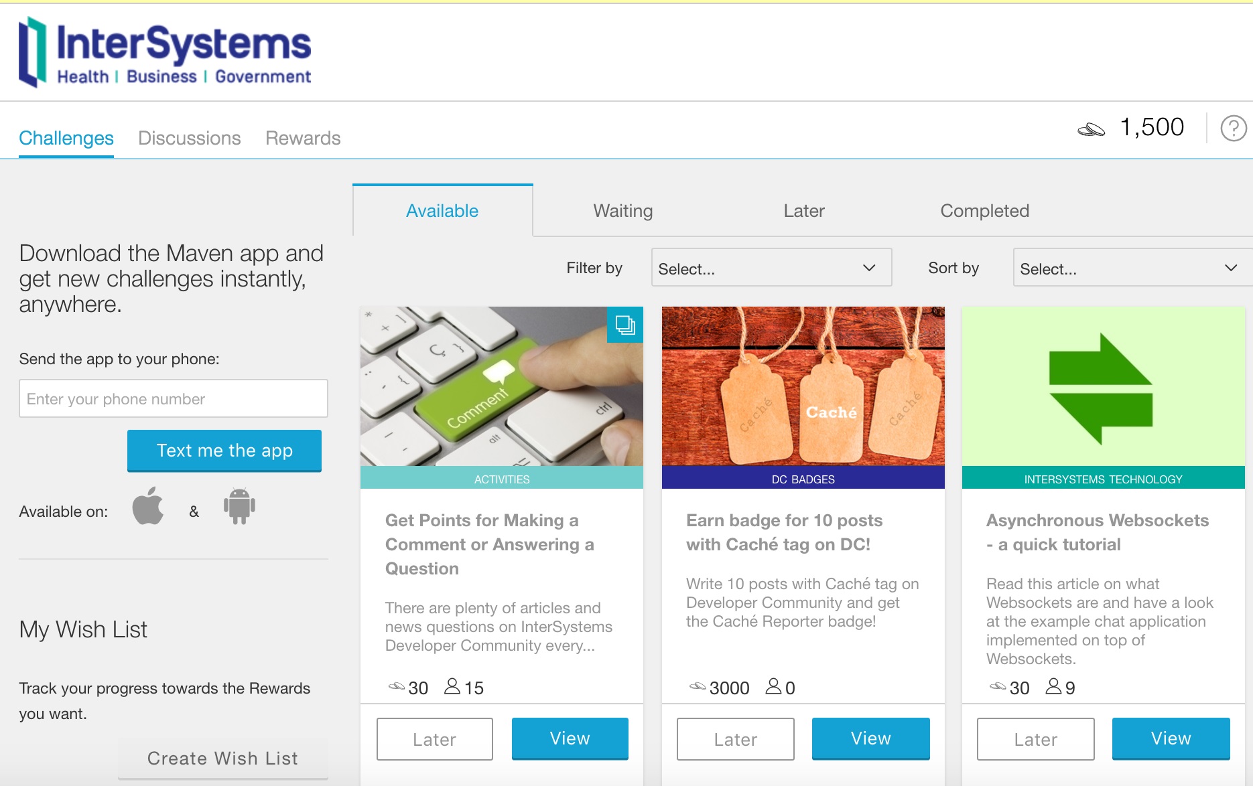Click the 1,500 points balance
Image resolution: width=1253 pixels, height=786 pixels.
tap(1152, 127)
